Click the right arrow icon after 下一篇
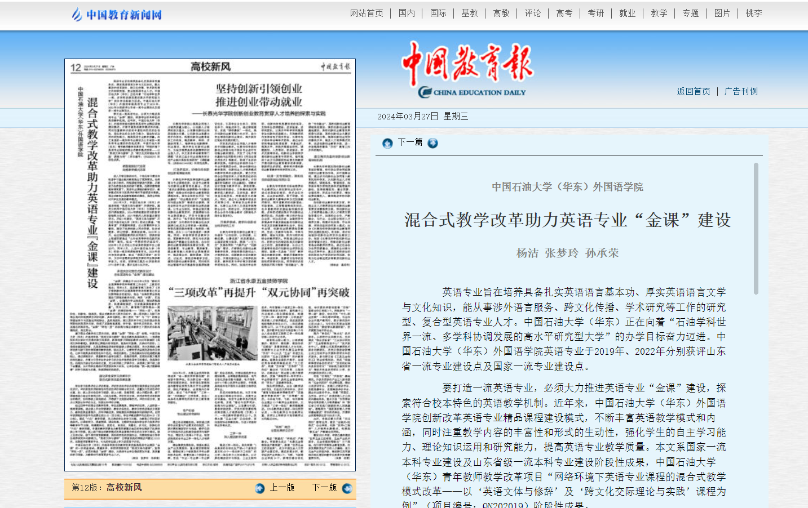This screenshot has width=808, height=508. pyautogui.click(x=432, y=143)
